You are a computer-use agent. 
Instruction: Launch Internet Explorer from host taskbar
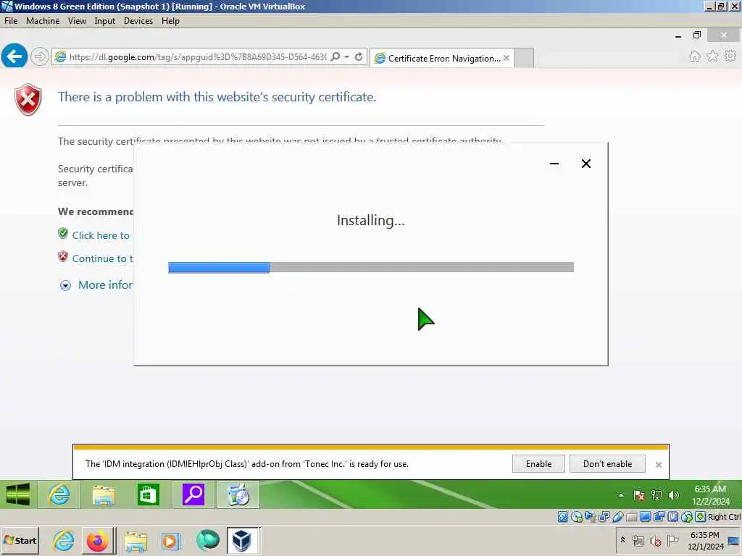(x=64, y=540)
